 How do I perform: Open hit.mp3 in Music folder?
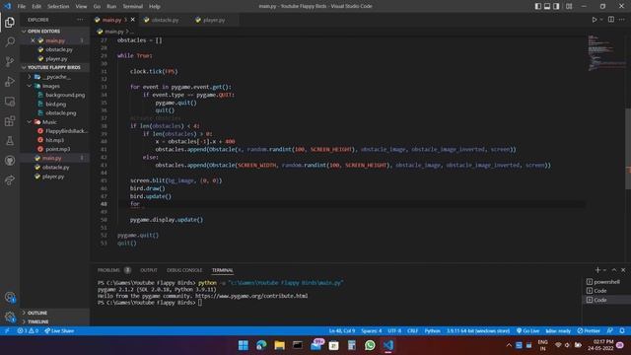click(x=55, y=140)
